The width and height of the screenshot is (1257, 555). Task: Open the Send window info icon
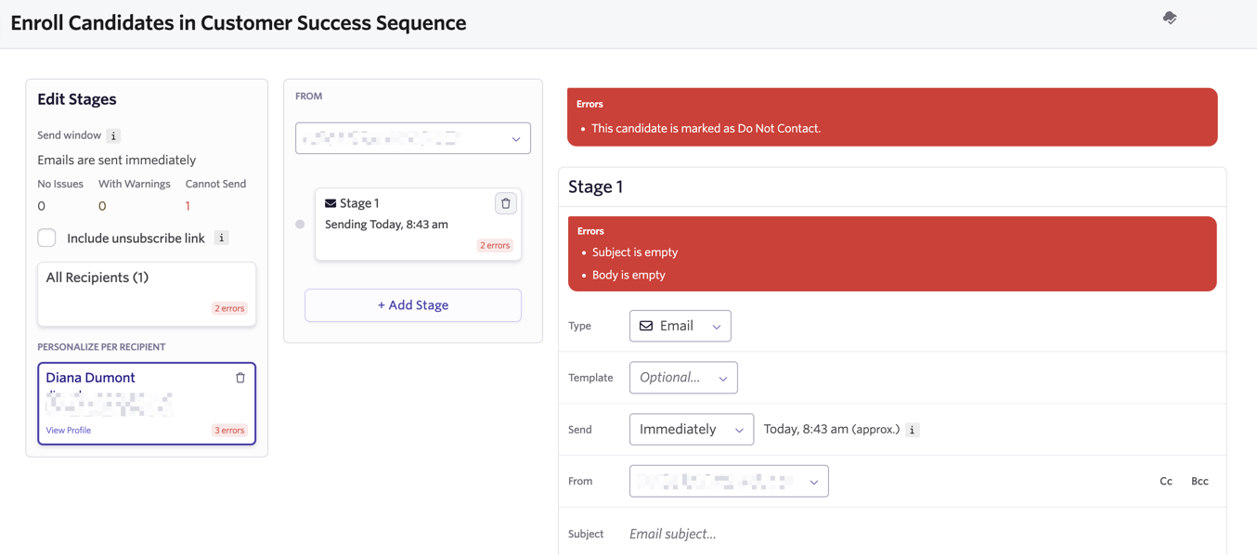click(x=113, y=136)
